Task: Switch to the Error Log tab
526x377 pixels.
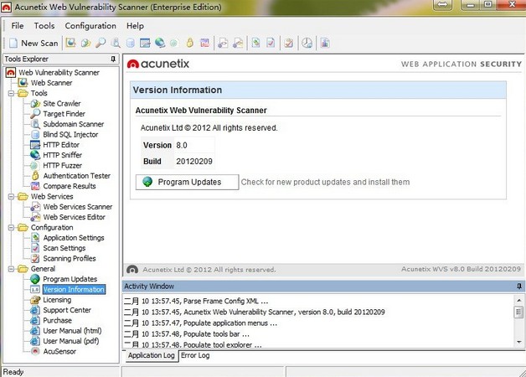Action: point(194,355)
